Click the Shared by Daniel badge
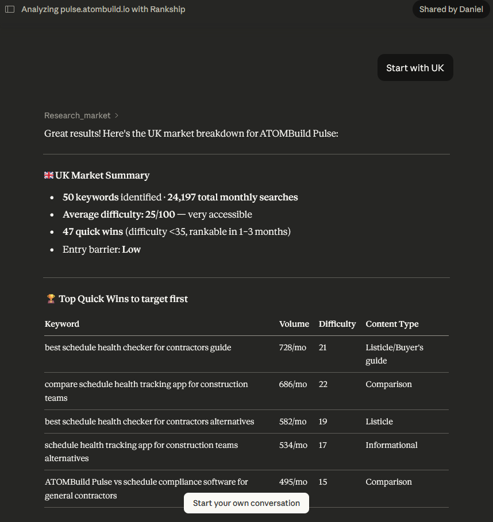This screenshot has width=493, height=522. pos(450,9)
